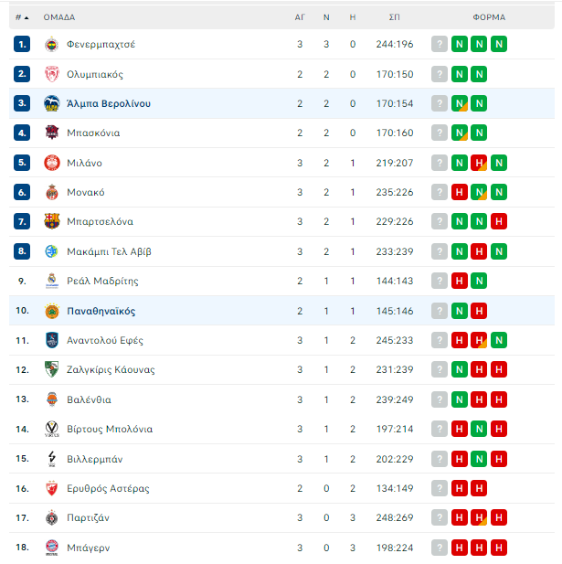Screen dimensions: 562x564
Task: Click the Fenerbahçe team logo
Action: [52, 44]
